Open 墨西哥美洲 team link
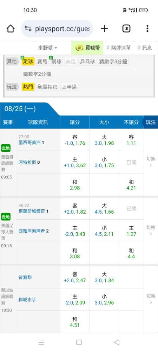158x352 pixels. point(30,142)
